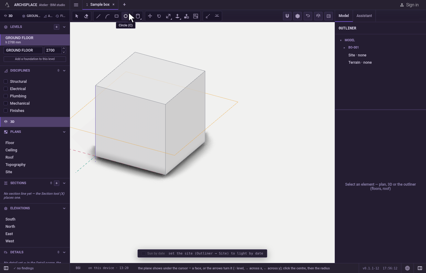The height and width of the screenshot is (273, 426).
Task: Click the level name field GROUND FLOOR
Action: point(23,50)
